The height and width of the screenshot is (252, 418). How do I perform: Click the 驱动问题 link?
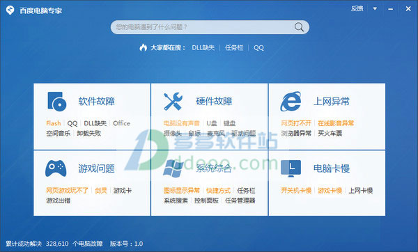(244, 133)
